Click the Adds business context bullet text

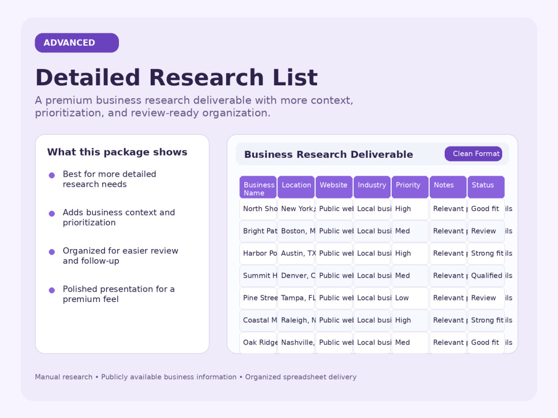pos(119,217)
